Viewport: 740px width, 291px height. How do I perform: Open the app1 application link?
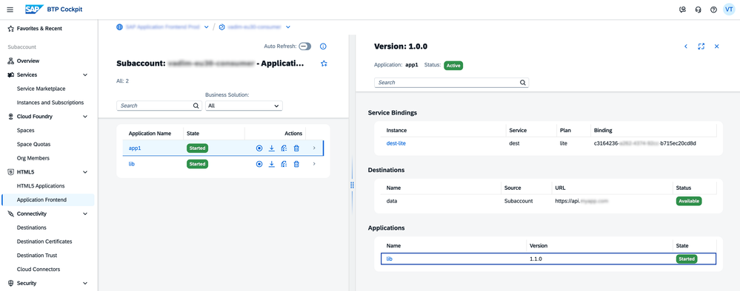(135, 148)
